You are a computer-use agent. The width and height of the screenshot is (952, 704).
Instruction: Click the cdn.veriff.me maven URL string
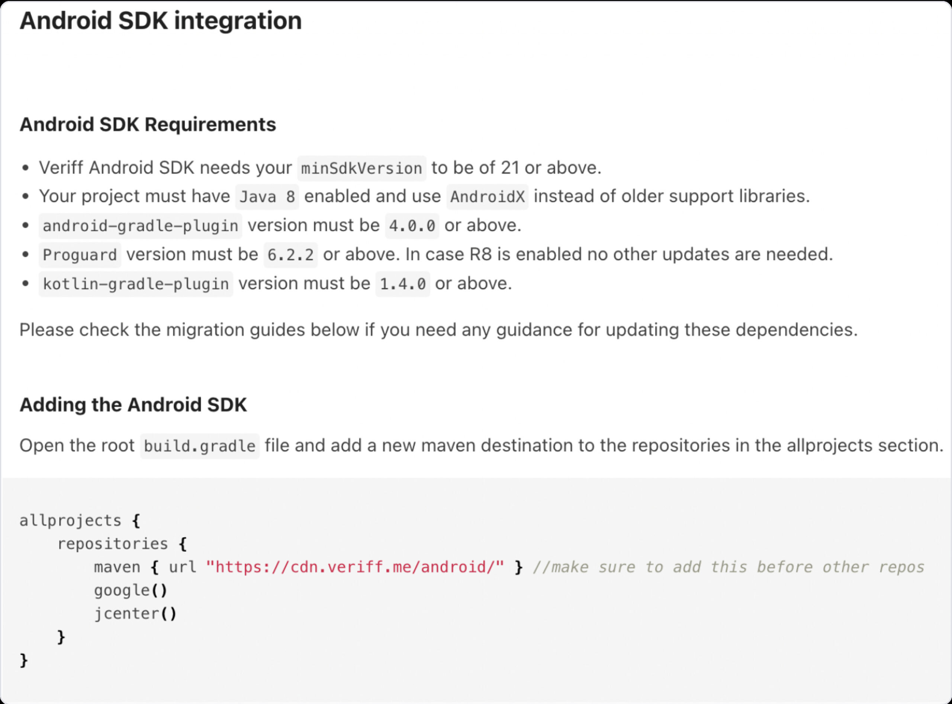[355, 567]
